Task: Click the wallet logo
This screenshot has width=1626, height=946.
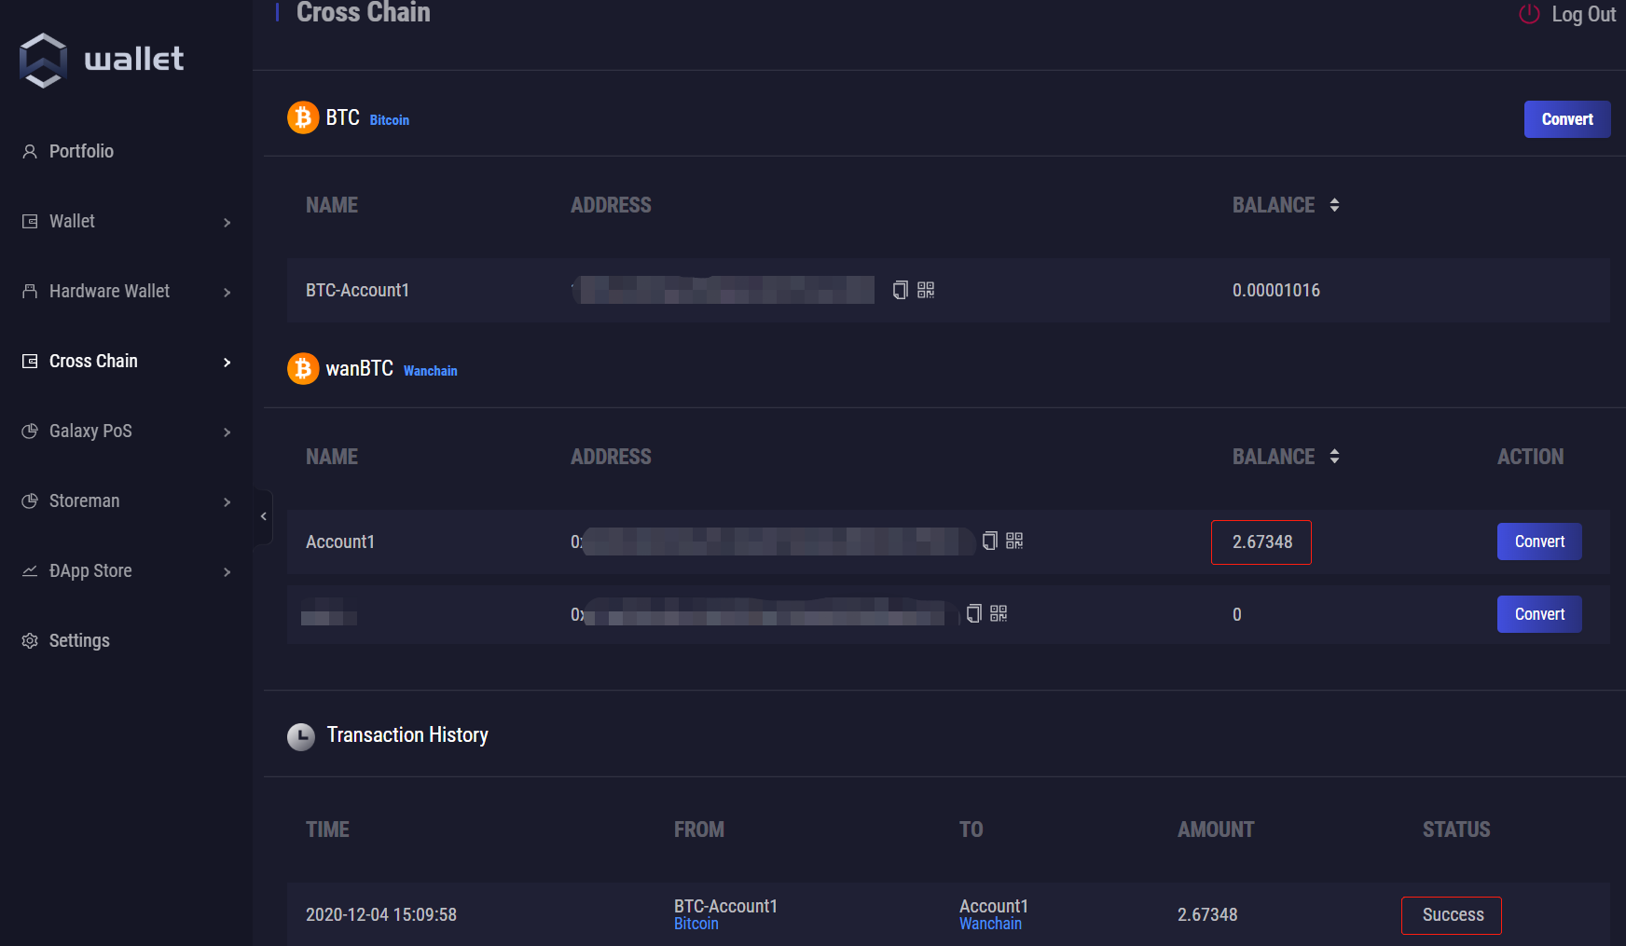Action: pos(43,61)
